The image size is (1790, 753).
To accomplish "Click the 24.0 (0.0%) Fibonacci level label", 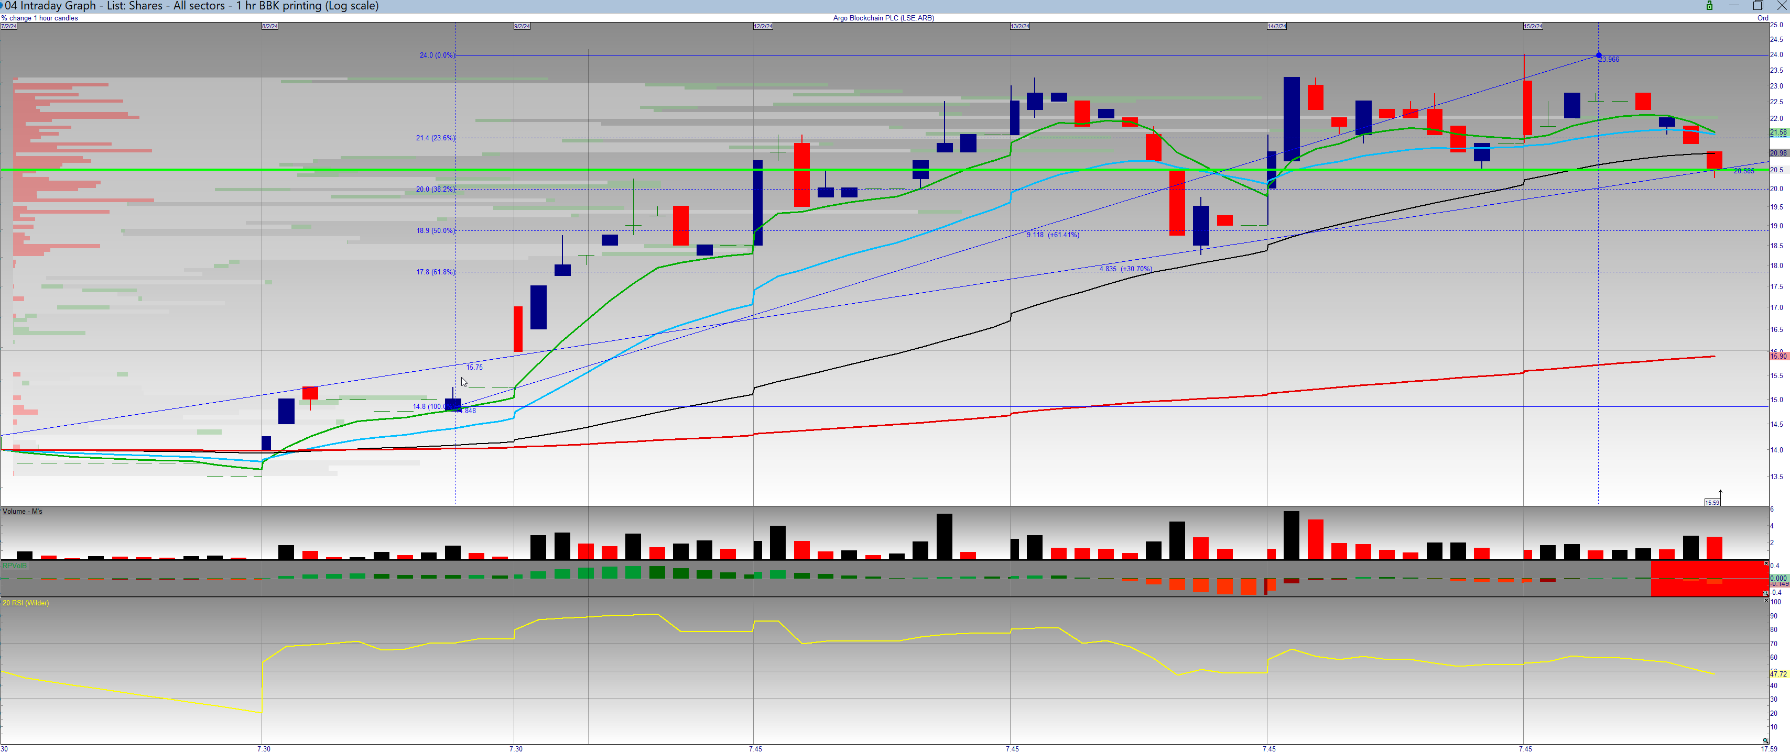I will [437, 55].
